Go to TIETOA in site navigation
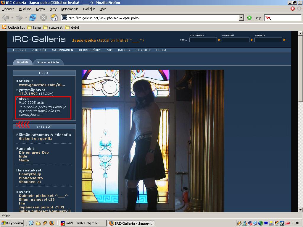The height and width of the screenshot is (227, 303). 161,50
